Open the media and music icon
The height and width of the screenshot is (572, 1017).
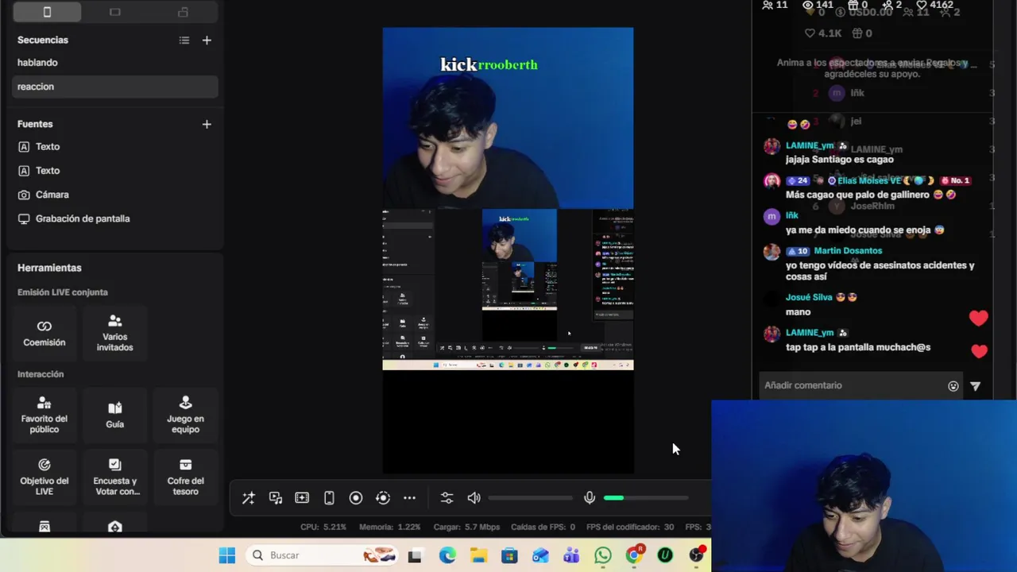276,498
